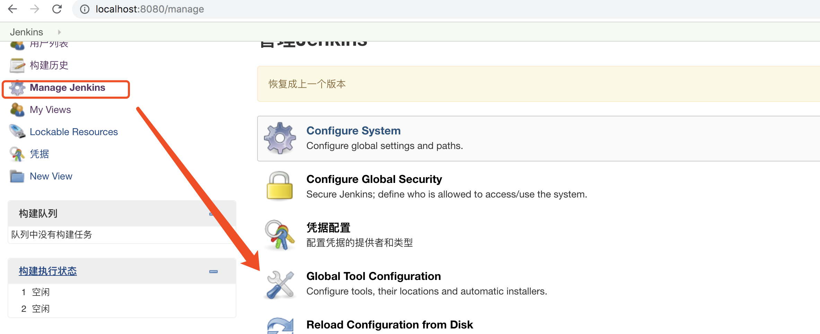The image size is (820, 334).
Task: Expand the Jenkins breadcrumb arrow
Action: point(59,32)
